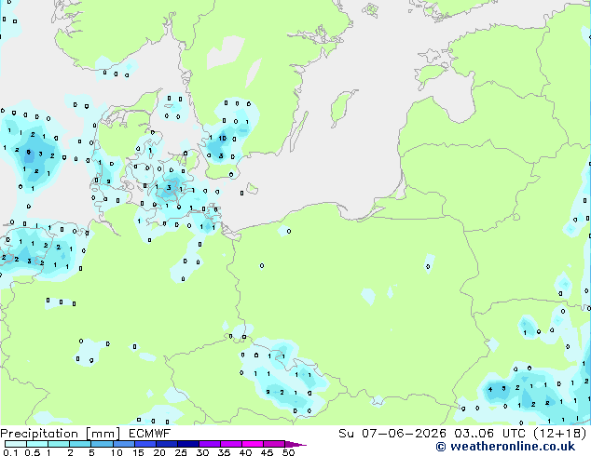The height and width of the screenshot is (456, 591).
Task: Click the '5' legend scale label
Action: point(91,452)
